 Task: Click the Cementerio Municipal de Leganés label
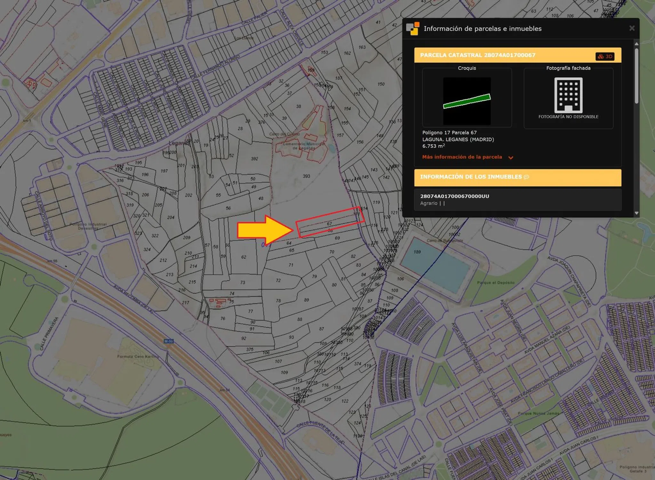coord(303,146)
